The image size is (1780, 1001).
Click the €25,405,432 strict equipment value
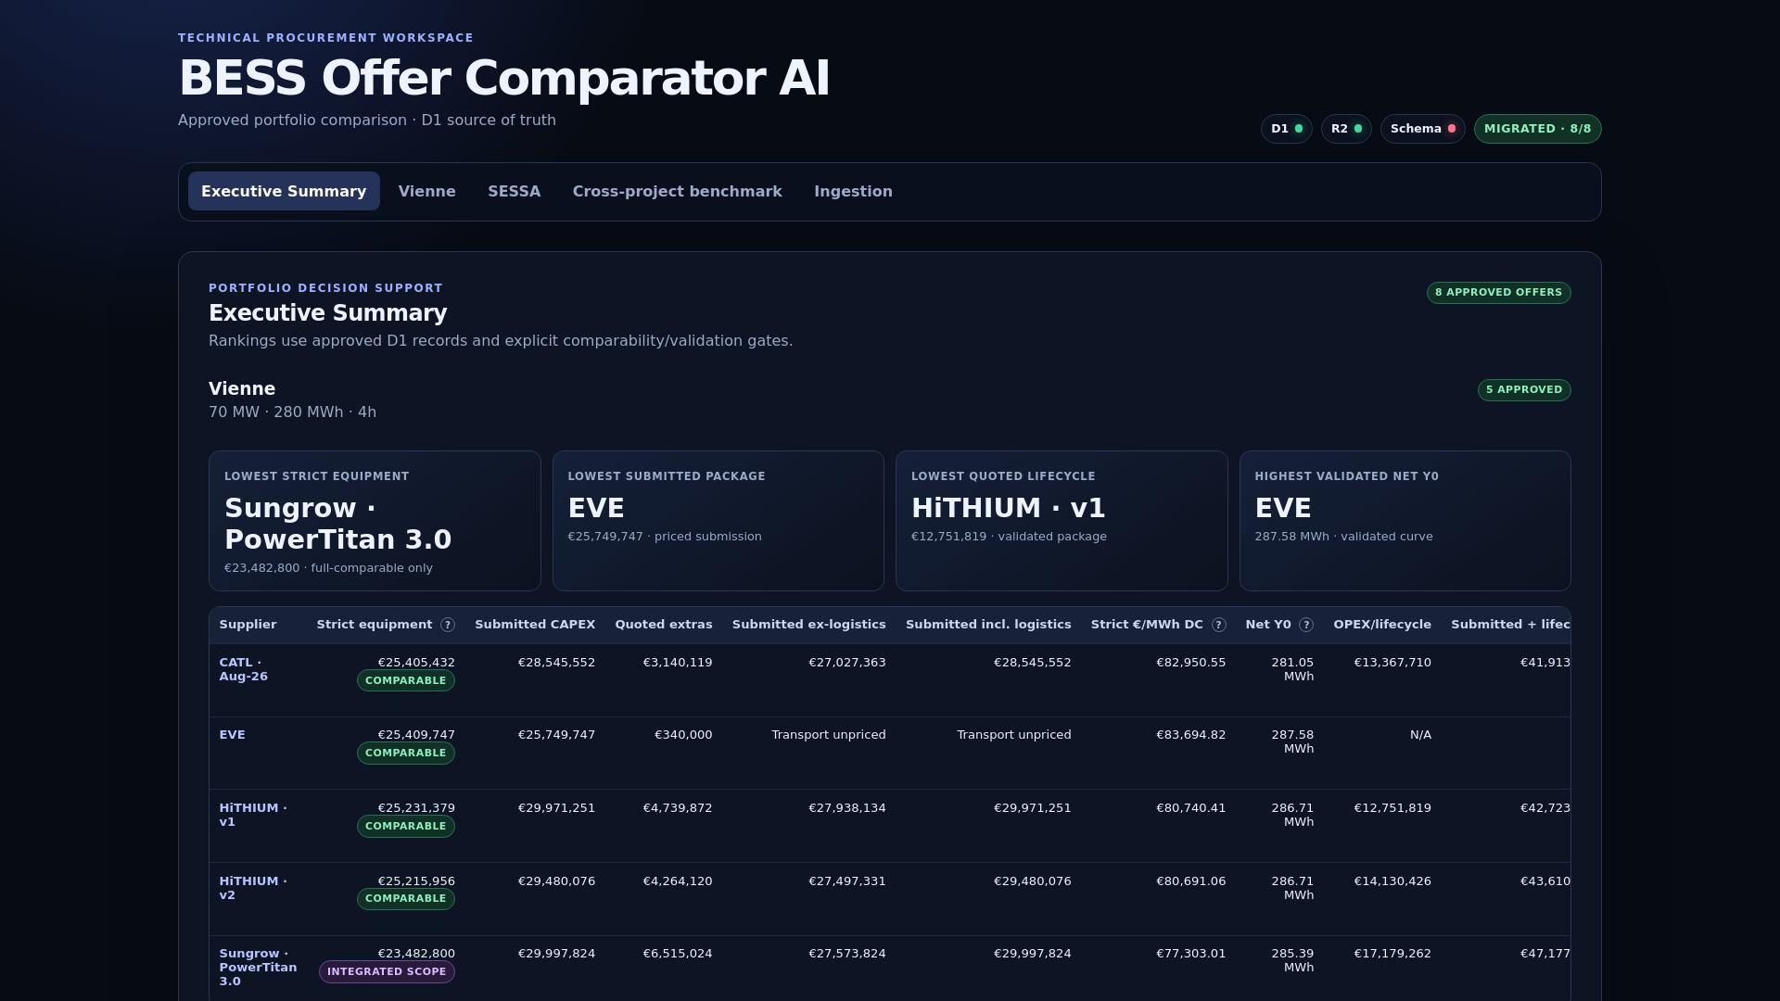(x=416, y=663)
